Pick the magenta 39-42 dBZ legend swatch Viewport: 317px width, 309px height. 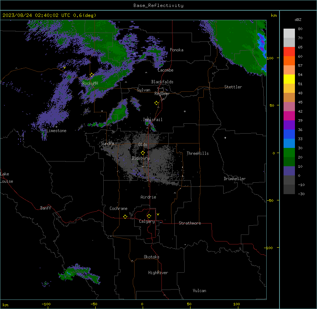coord(289,116)
